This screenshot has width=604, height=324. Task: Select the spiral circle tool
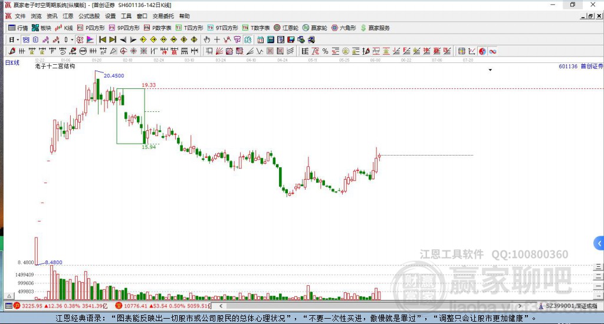click(123, 51)
